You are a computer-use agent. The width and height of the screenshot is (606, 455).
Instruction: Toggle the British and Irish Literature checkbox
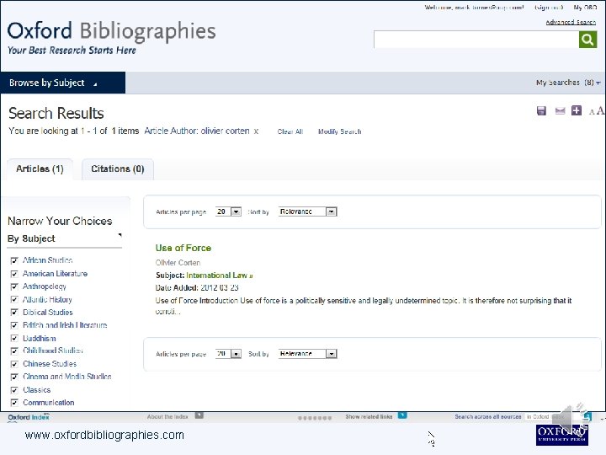tap(14, 325)
